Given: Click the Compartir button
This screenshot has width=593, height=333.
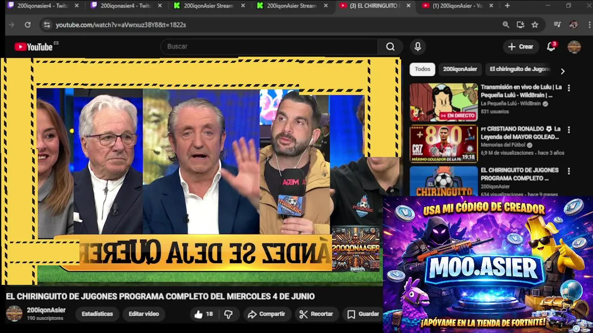Looking at the screenshot, I should [x=266, y=314].
